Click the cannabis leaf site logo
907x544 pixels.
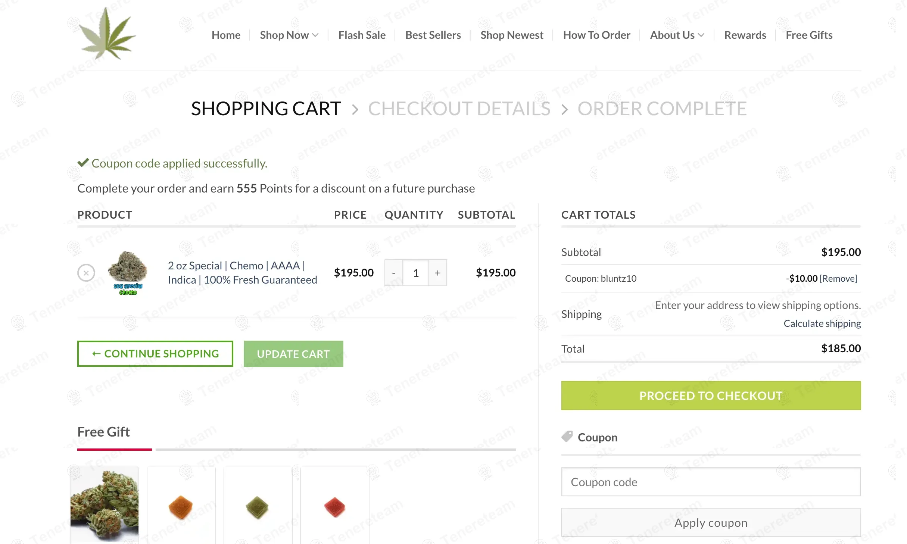point(107,34)
